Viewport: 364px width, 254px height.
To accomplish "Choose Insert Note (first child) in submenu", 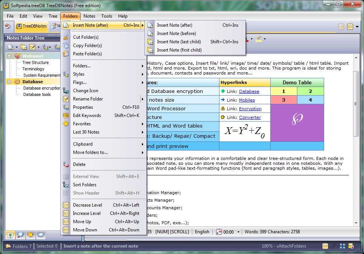I will click(x=195, y=50).
